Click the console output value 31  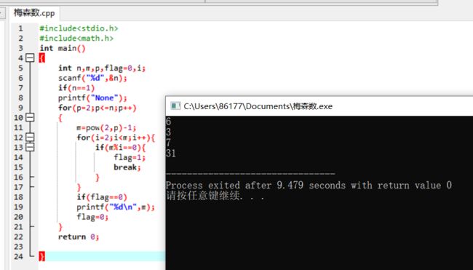[171, 154]
